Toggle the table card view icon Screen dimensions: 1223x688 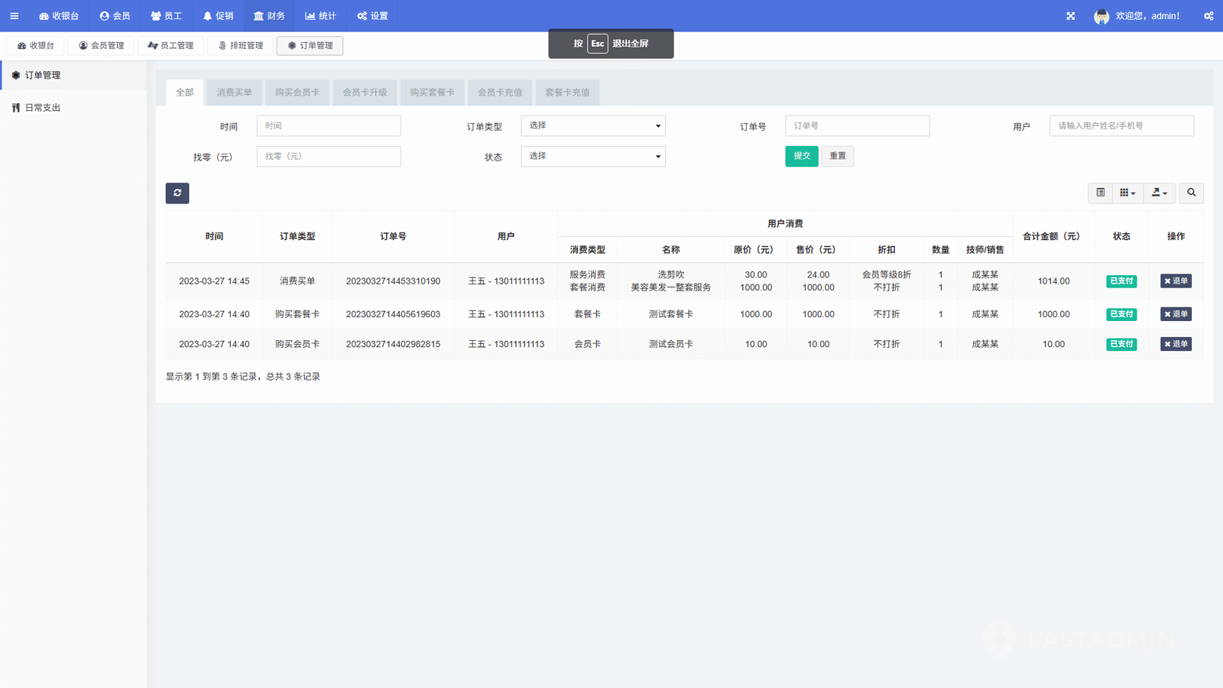tap(1100, 193)
